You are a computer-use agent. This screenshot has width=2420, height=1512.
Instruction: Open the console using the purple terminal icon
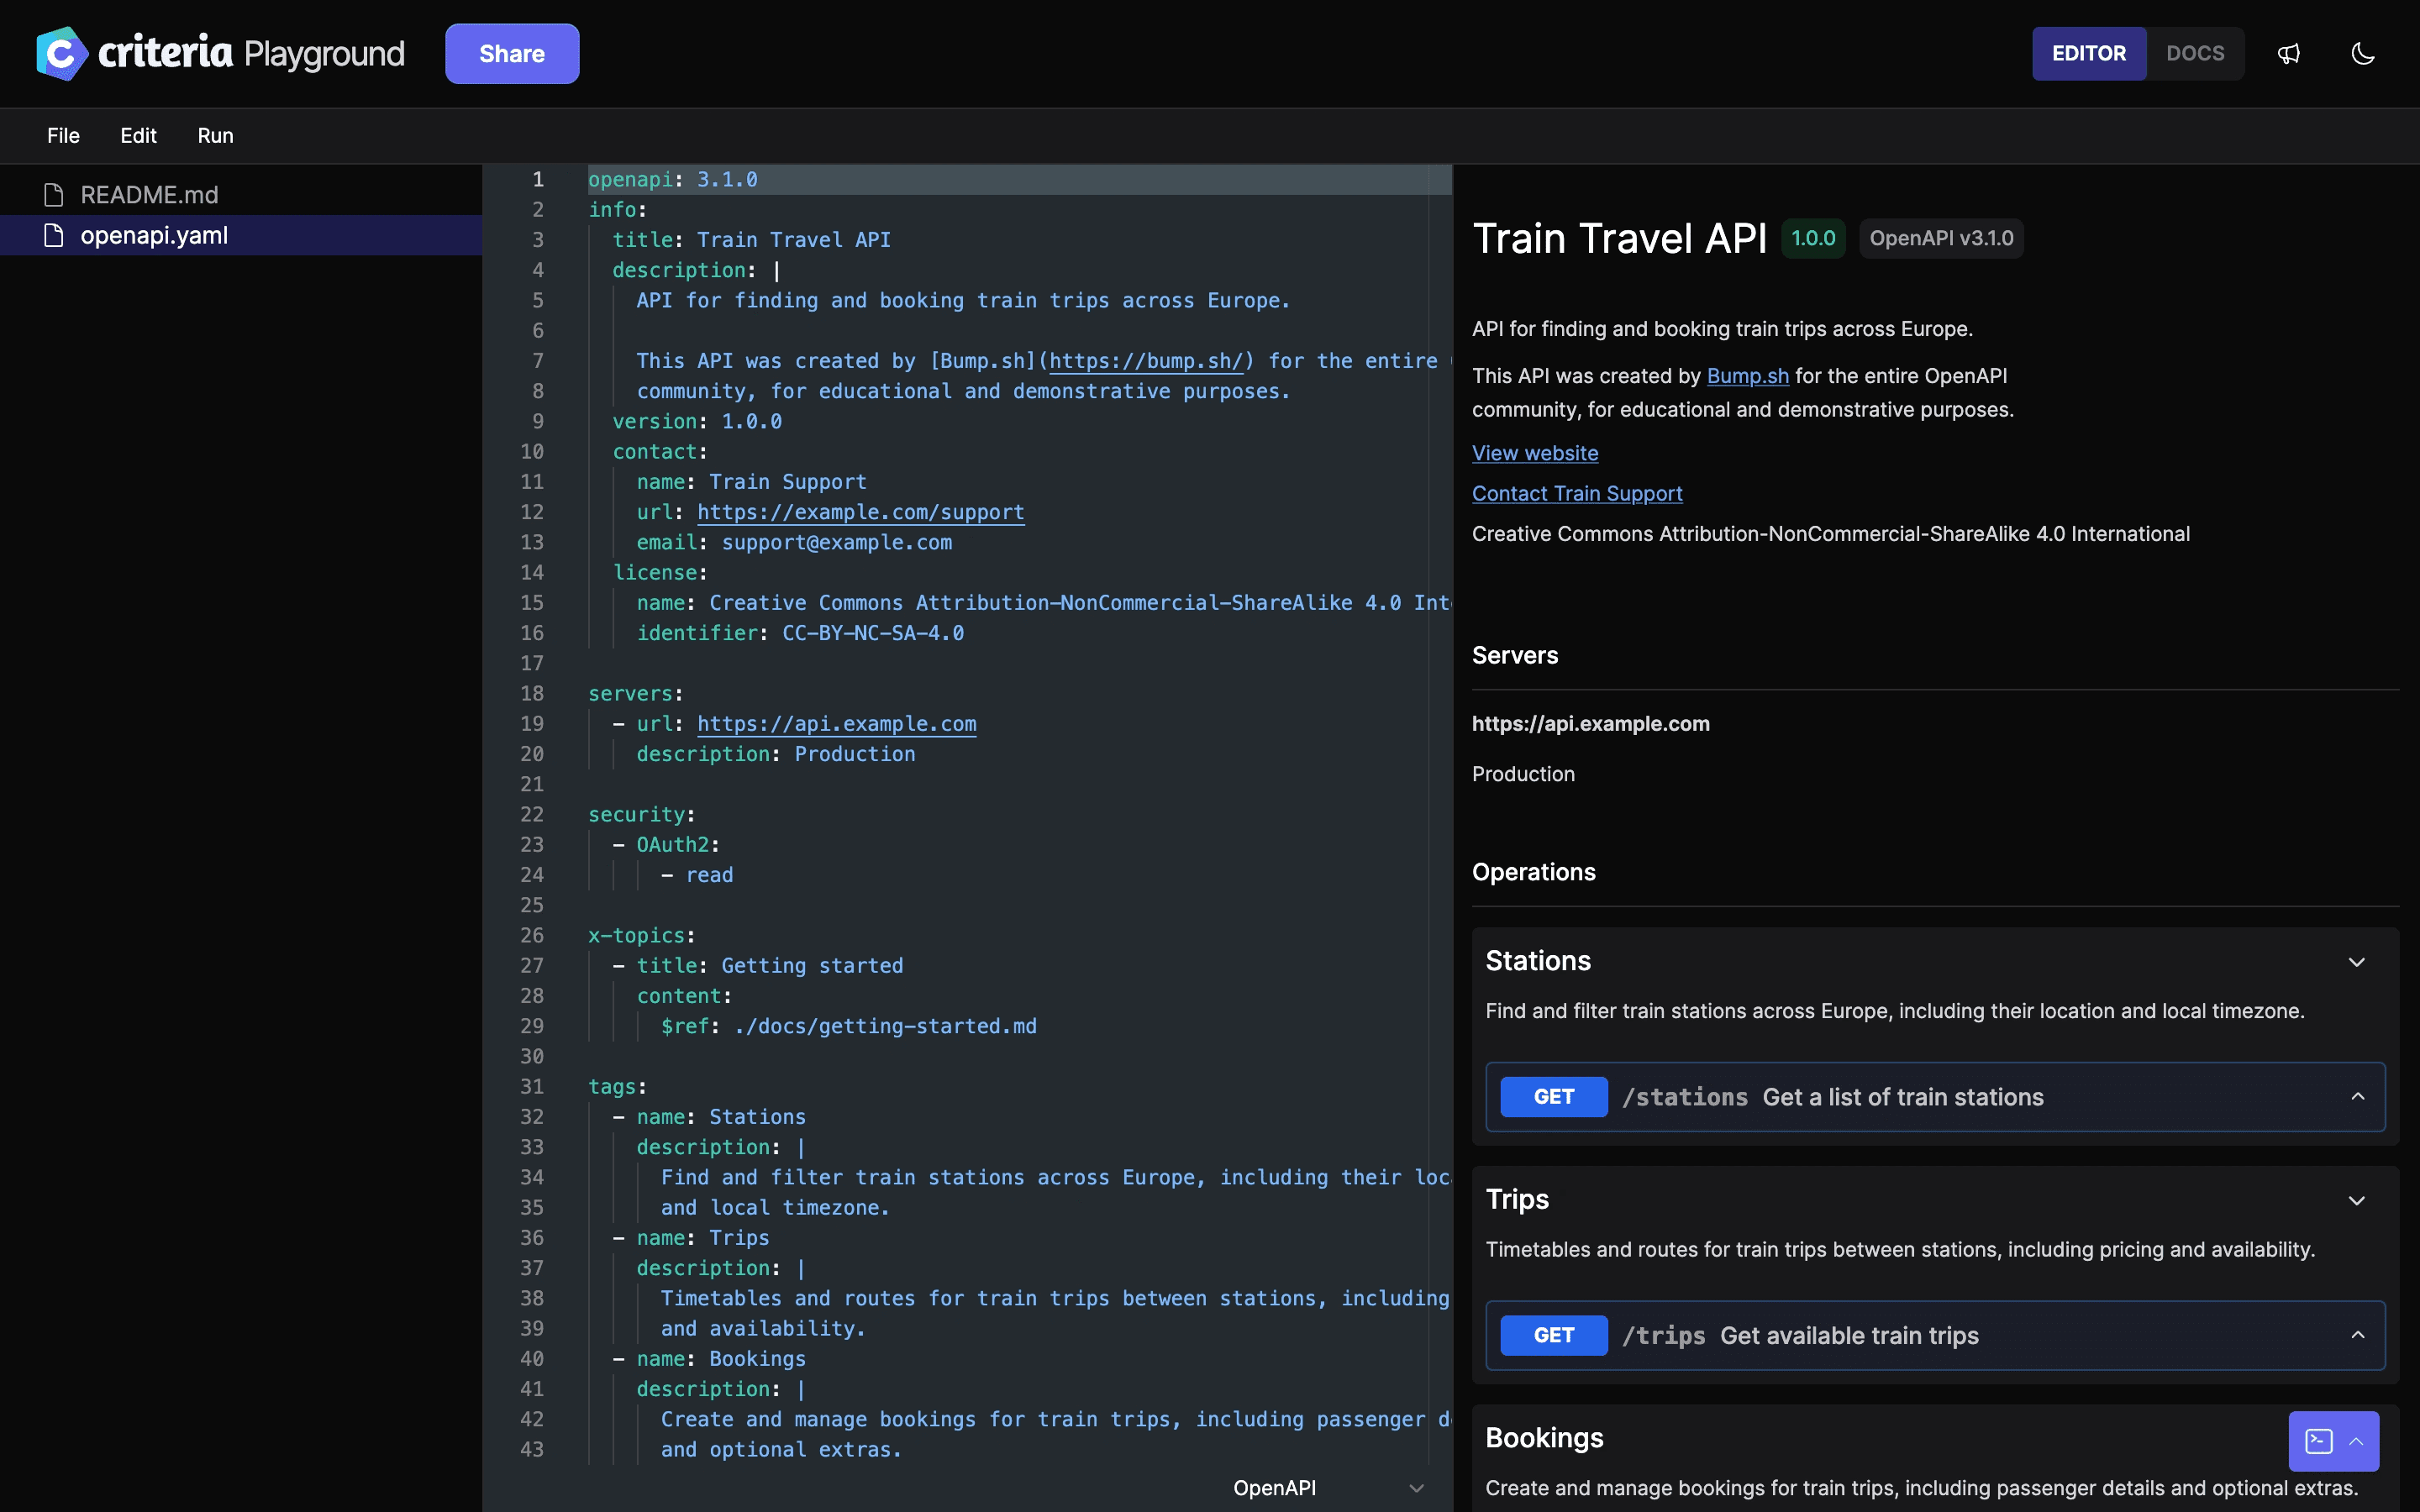(2318, 1440)
